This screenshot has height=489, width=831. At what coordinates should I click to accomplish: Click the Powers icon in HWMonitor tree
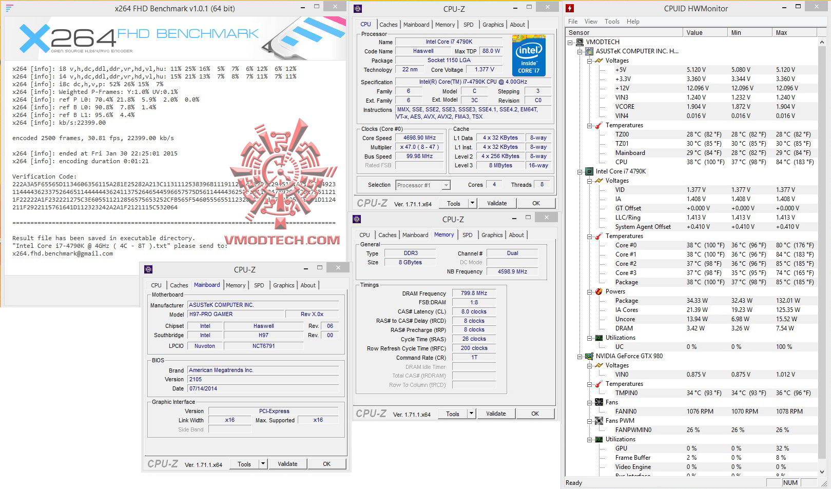tap(599, 291)
